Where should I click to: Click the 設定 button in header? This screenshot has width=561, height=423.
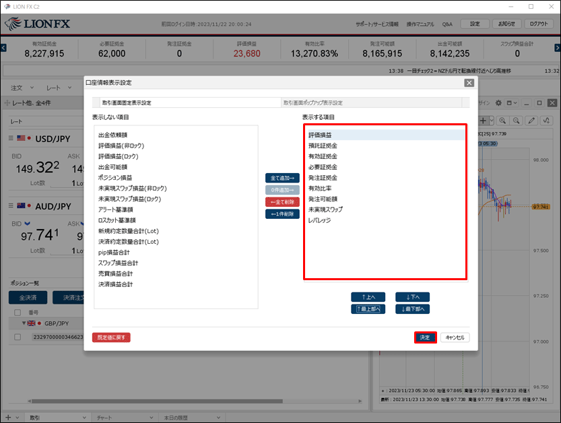pos(475,24)
